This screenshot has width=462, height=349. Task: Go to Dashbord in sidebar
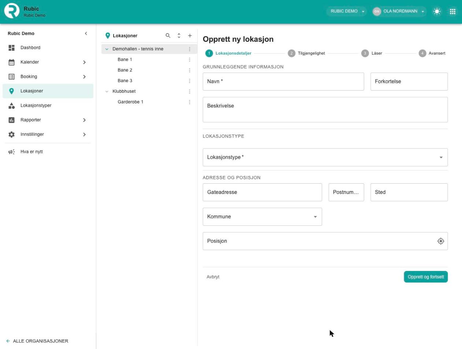pyautogui.click(x=48, y=48)
